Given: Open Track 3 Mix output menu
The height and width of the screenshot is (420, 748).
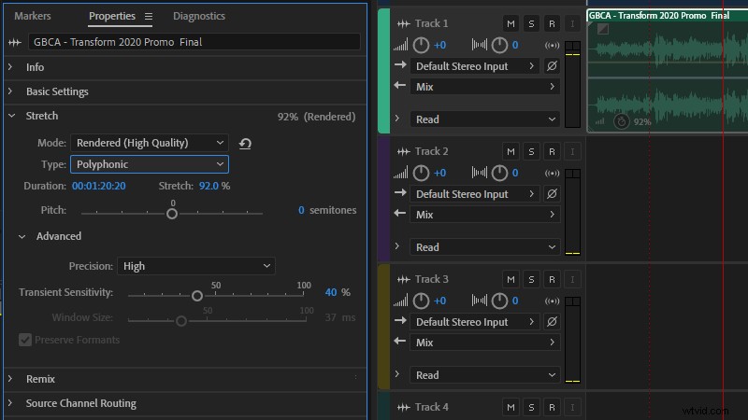Looking at the screenshot, I should 485,343.
